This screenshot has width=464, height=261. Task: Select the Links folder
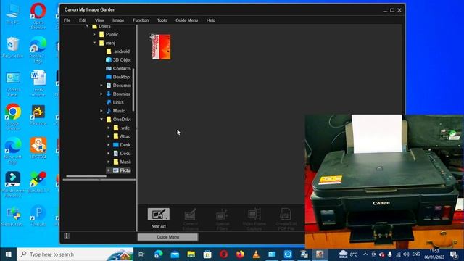[115, 102]
